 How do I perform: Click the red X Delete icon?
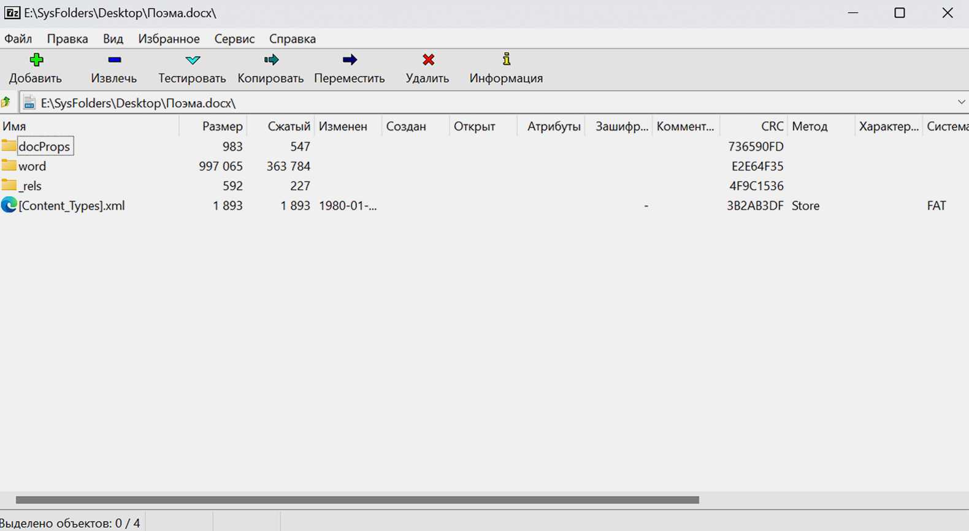[428, 59]
